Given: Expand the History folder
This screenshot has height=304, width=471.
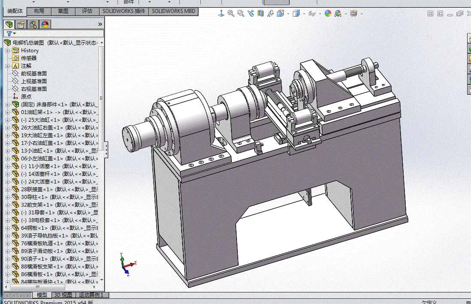Looking at the screenshot, I should [x=7, y=51].
